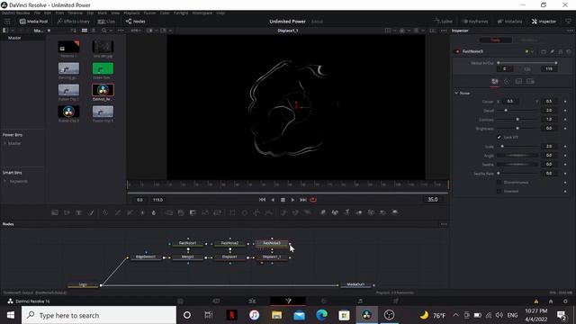Add a Text 3D node from the toolbar
The image size is (576, 324).
click(346, 212)
